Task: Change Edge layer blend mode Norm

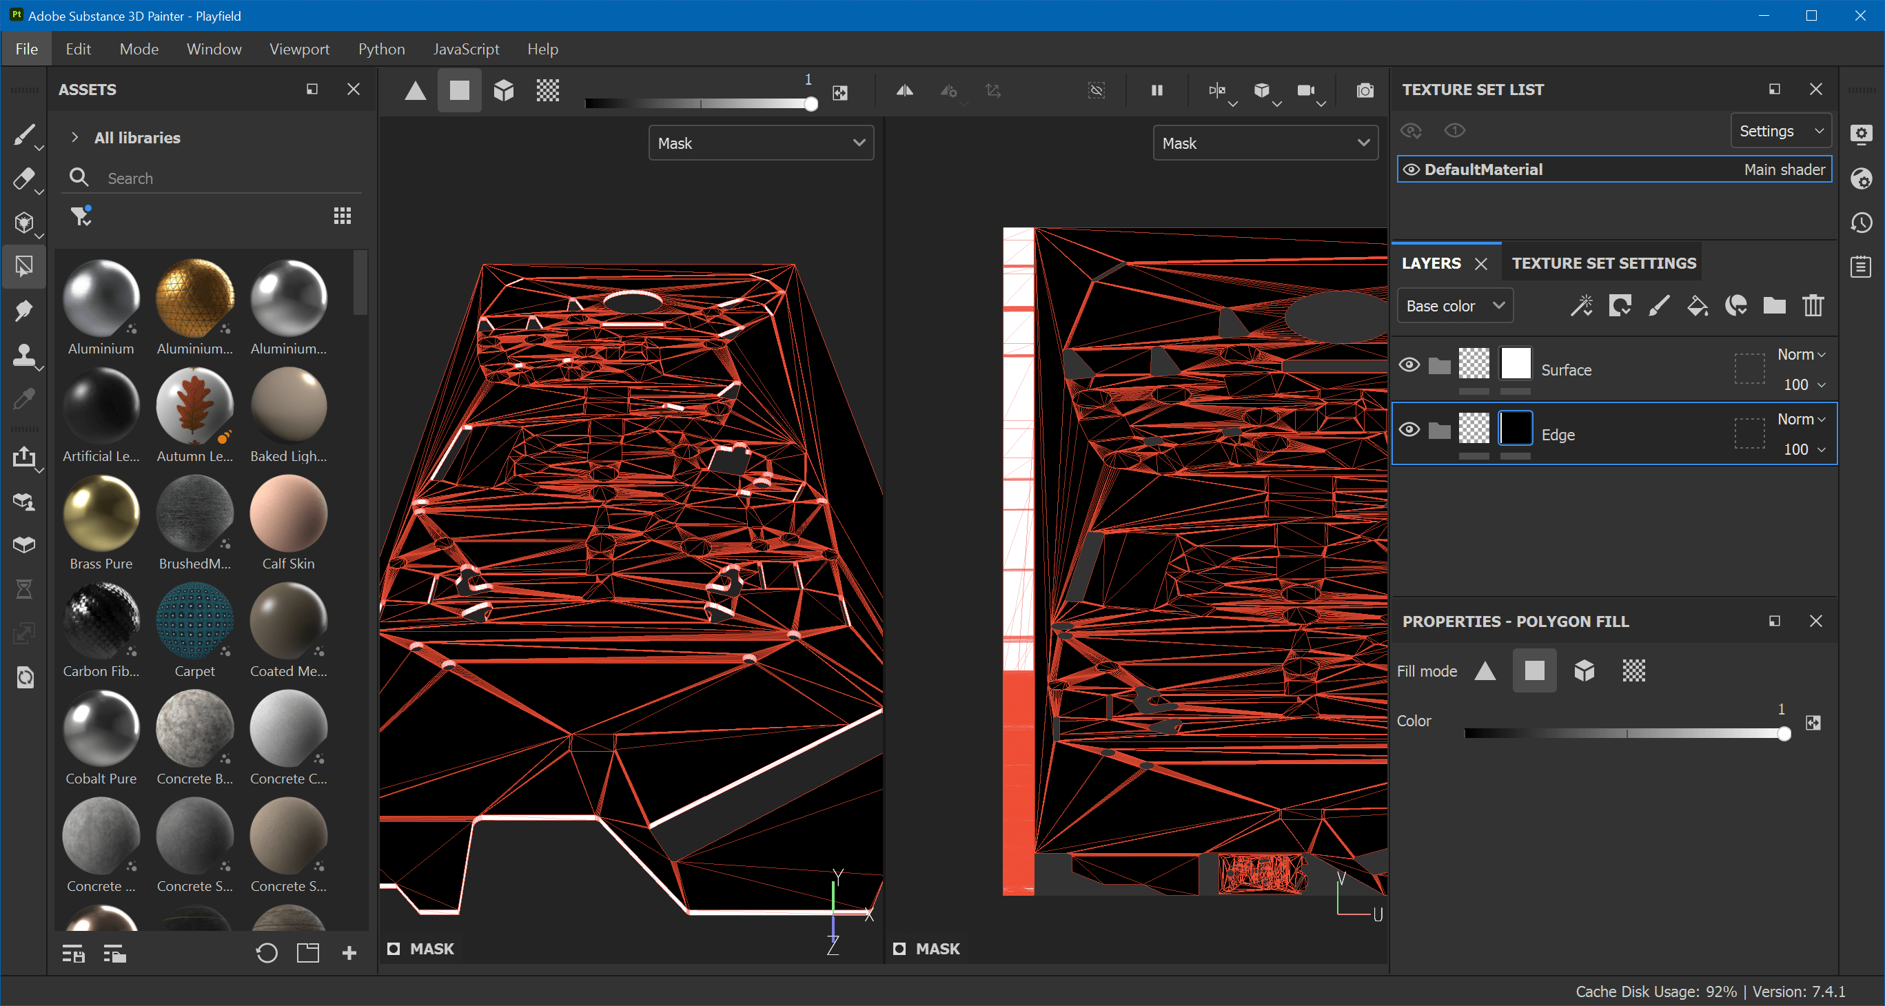Action: tap(1801, 419)
